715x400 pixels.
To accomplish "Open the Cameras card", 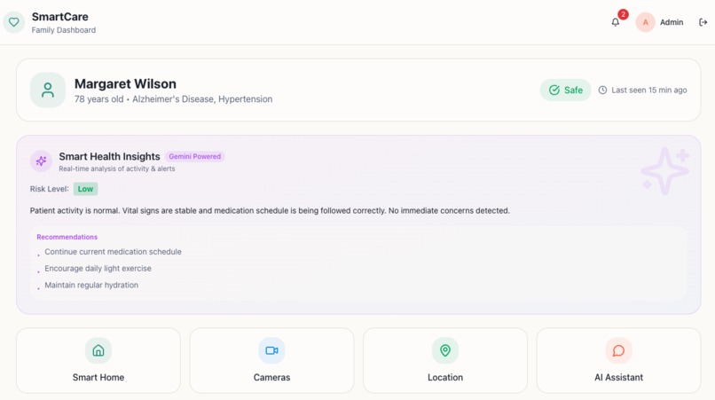I will pyautogui.click(x=271, y=360).
